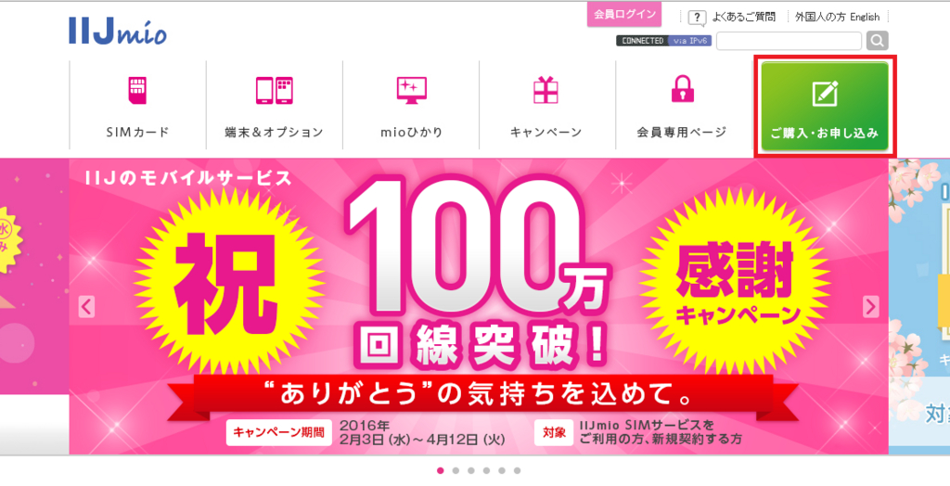The image size is (950, 486).
Task: Click the padlock members page icon
Action: [x=683, y=90]
